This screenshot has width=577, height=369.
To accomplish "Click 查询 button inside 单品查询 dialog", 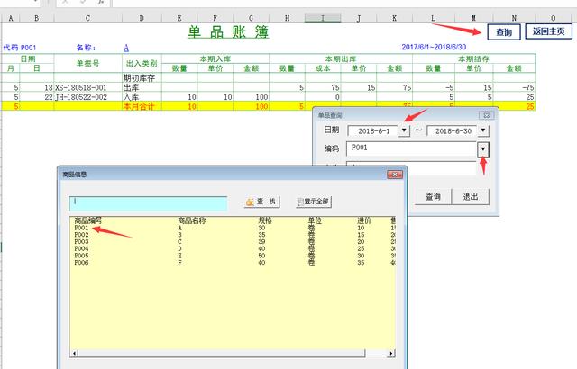I will coord(433,197).
